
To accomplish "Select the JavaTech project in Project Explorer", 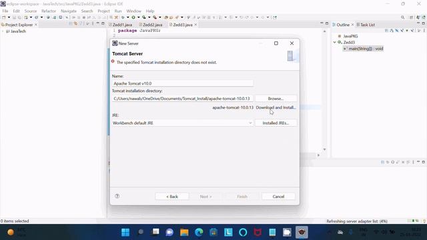I will point(18,31).
